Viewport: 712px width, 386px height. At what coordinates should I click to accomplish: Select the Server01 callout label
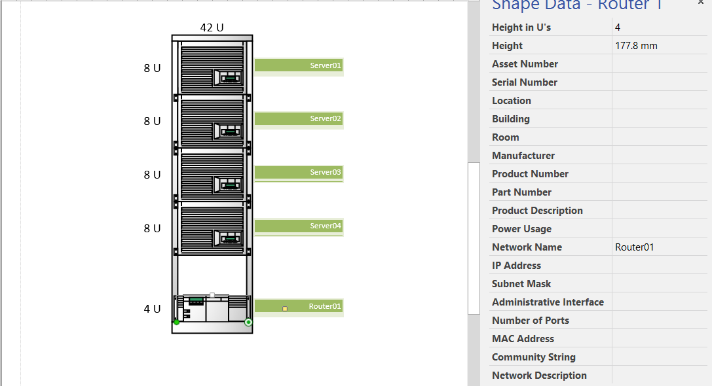[x=299, y=65]
